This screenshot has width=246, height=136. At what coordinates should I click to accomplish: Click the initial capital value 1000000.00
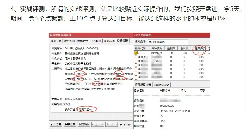tap(167, 106)
